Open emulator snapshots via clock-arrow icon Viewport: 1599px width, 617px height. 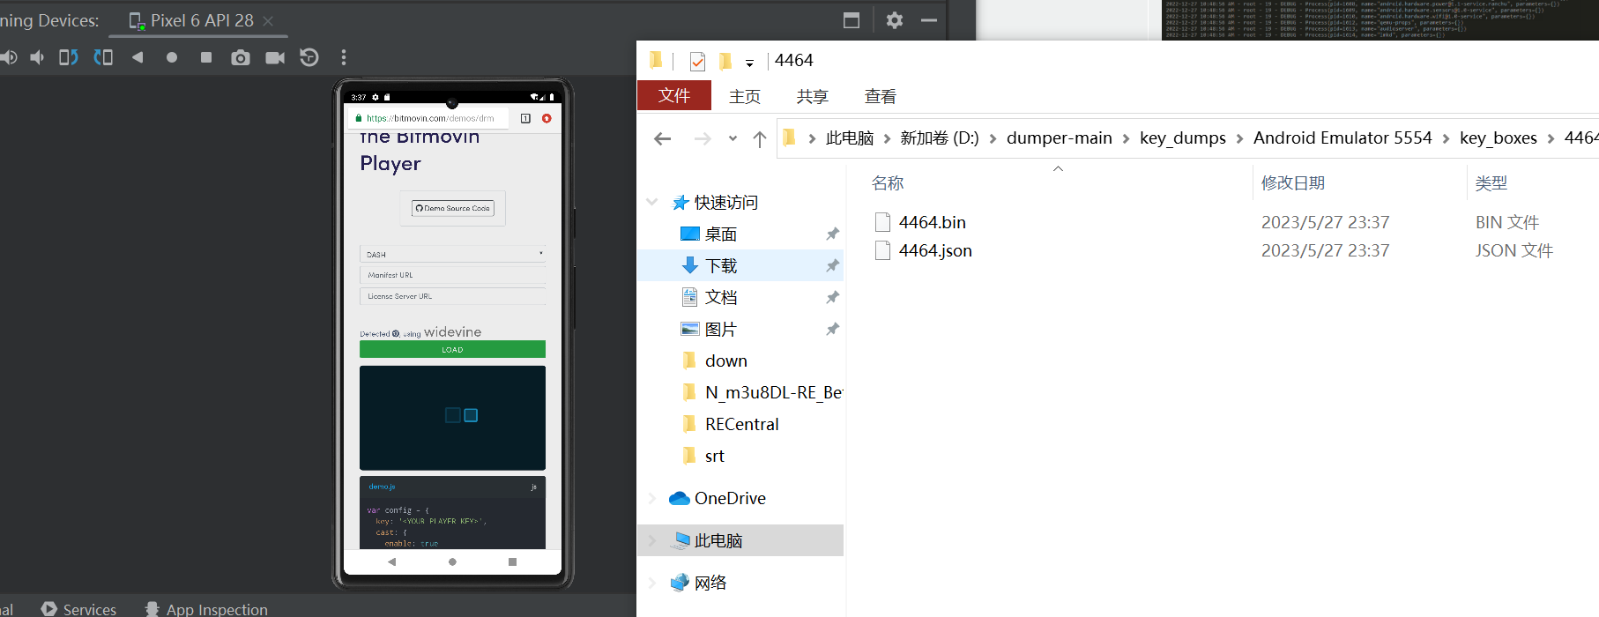pyautogui.click(x=309, y=57)
